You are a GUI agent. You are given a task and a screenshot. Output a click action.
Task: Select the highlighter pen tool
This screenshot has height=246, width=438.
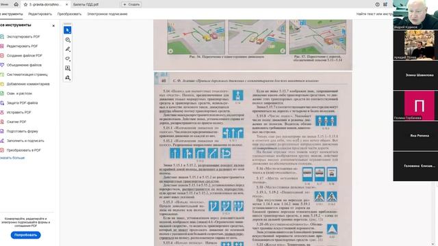[68, 49]
